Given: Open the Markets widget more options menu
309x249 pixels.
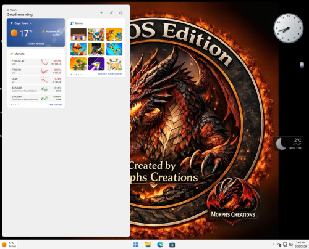Looking at the screenshot, I should pyautogui.click(x=59, y=54).
